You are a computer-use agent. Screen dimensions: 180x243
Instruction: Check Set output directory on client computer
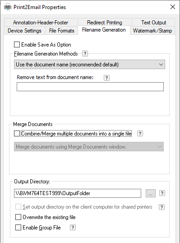(18, 207)
